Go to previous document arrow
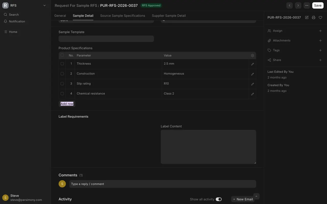Viewport: 327px width, 204px height. pyautogui.click(x=289, y=5)
